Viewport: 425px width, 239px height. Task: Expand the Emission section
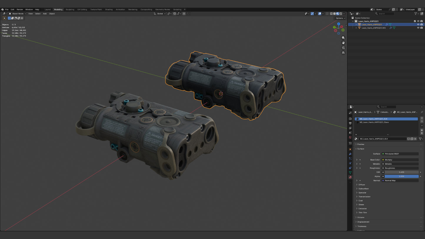point(362,209)
